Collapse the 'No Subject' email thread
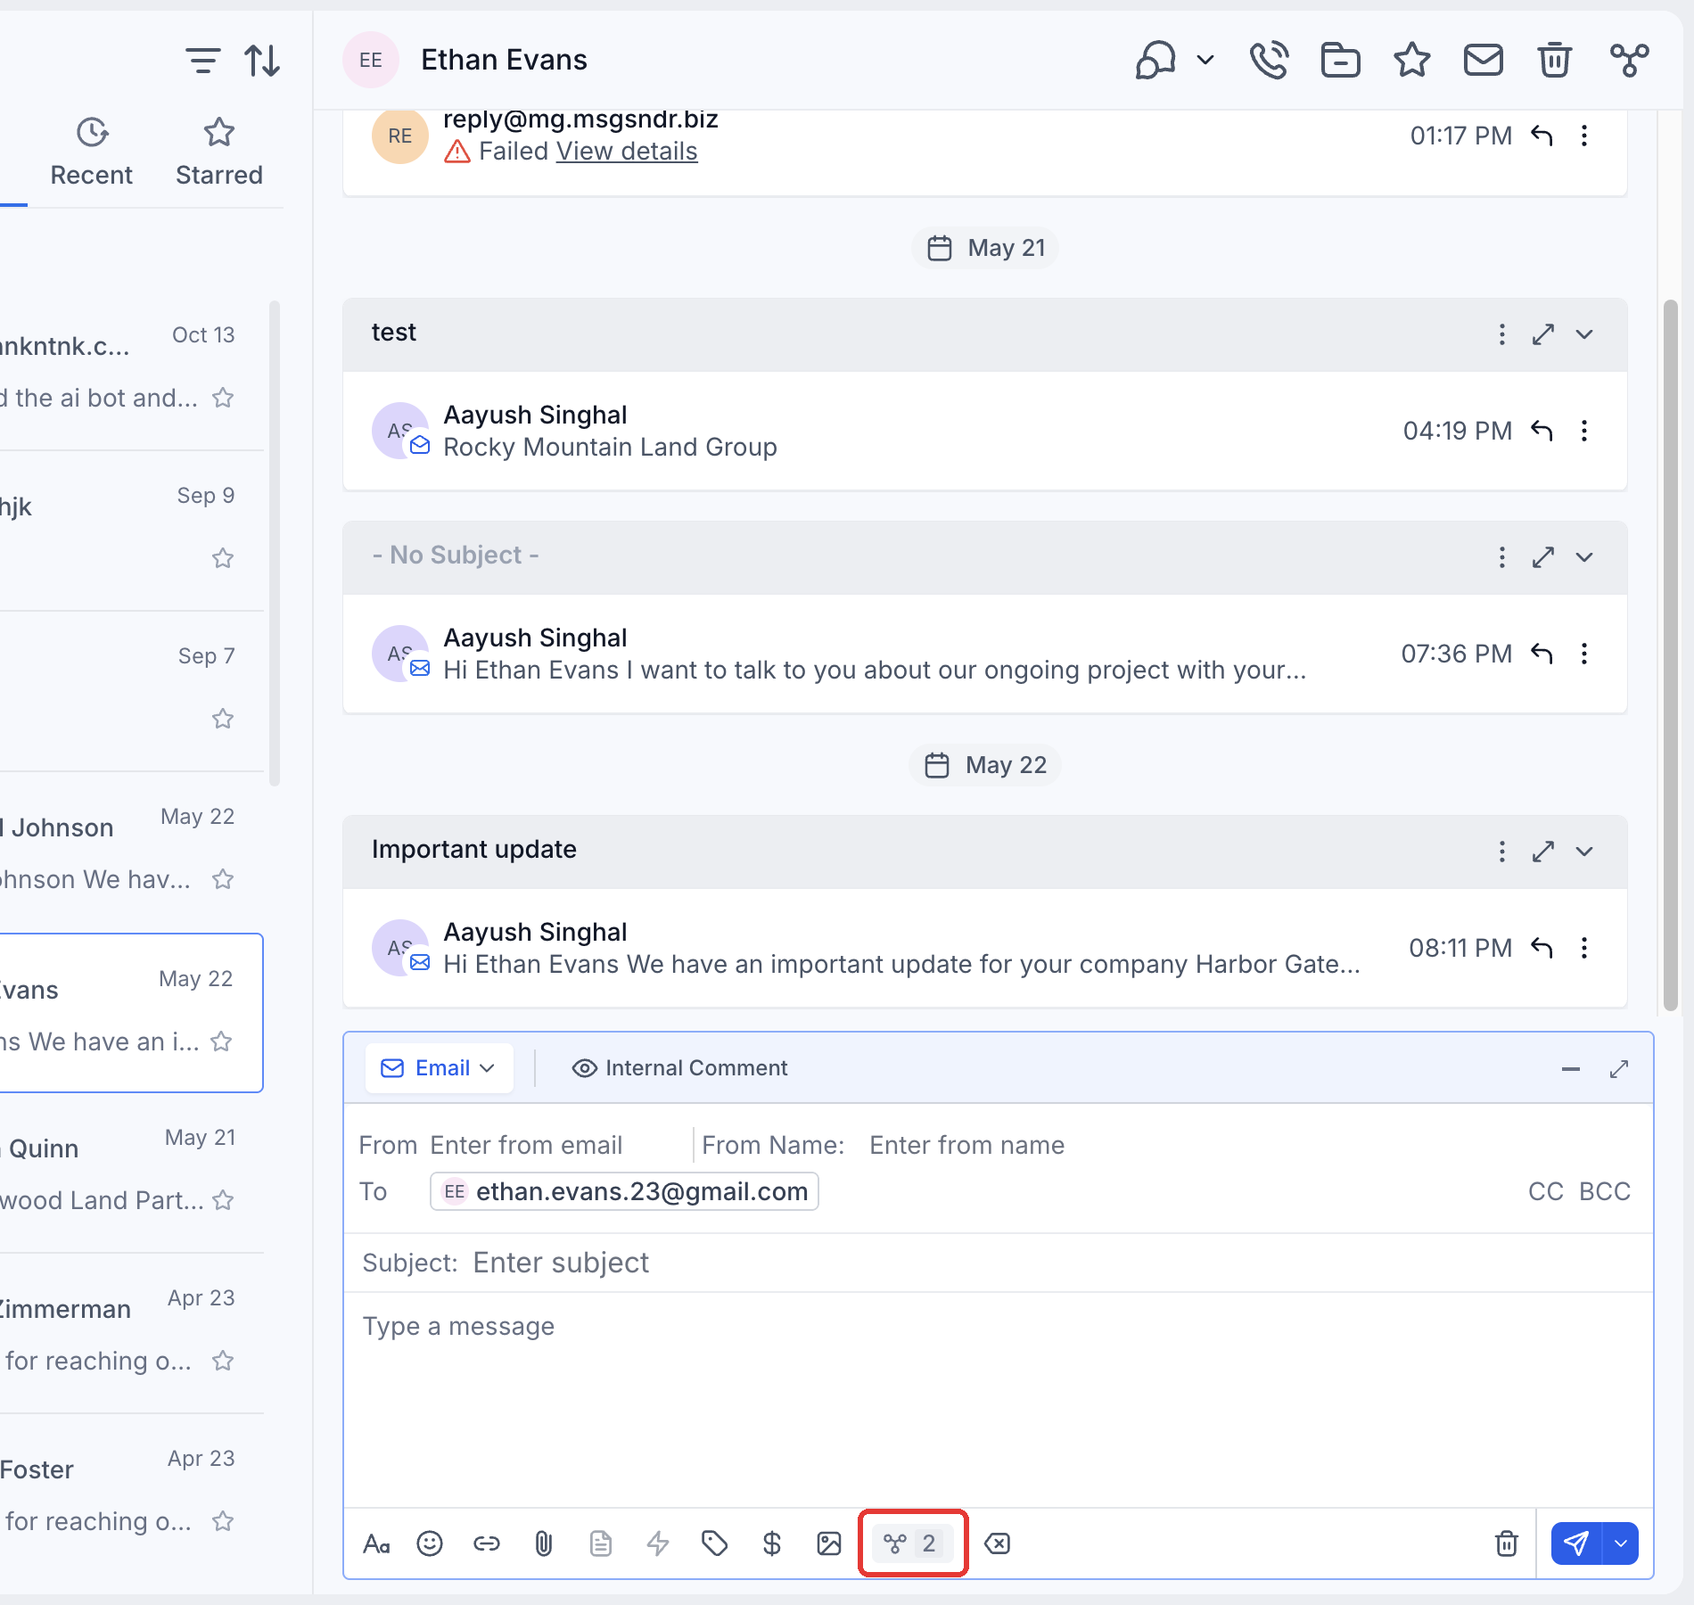1694x1605 pixels. 1584,557
